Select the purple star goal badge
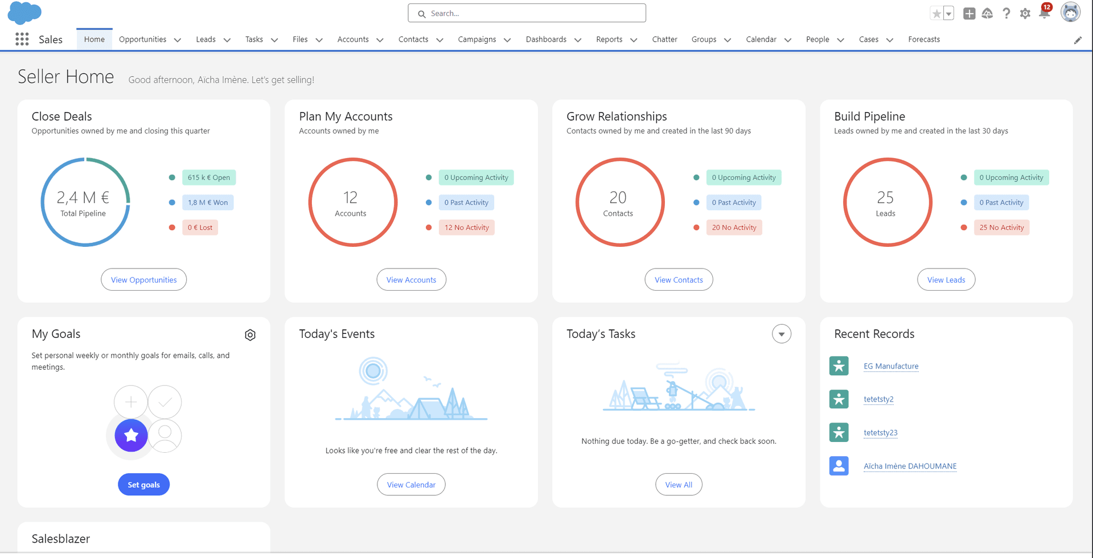The height and width of the screenshot is (558, 1093). tap(130, 436)
